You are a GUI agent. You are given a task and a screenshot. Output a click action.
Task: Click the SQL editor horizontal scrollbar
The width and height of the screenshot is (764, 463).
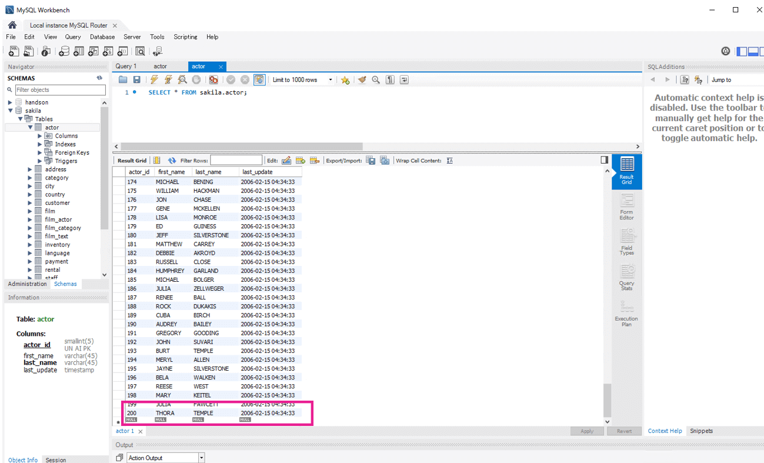[241, 146]
